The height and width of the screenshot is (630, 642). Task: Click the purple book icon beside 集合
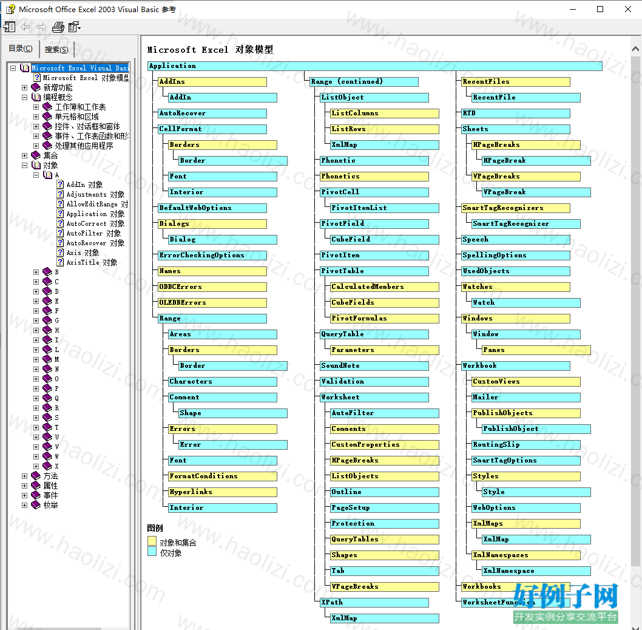point(36,155)
